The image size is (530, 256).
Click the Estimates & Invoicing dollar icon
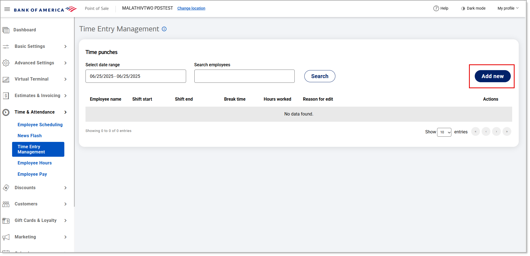pyautogui.click(x=6, y=96)
